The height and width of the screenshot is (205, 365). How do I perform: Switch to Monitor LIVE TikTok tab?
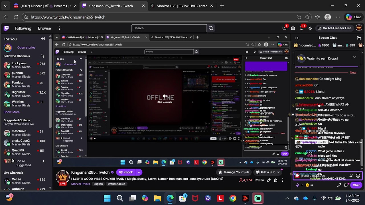point(181,6)
